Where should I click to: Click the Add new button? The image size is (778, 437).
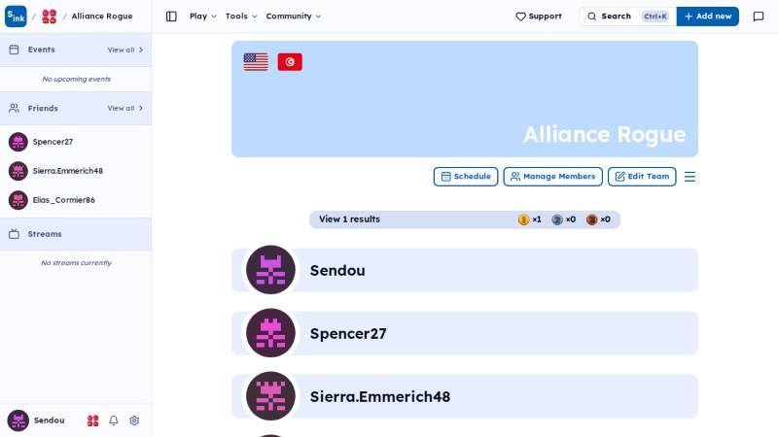(708, 17)
